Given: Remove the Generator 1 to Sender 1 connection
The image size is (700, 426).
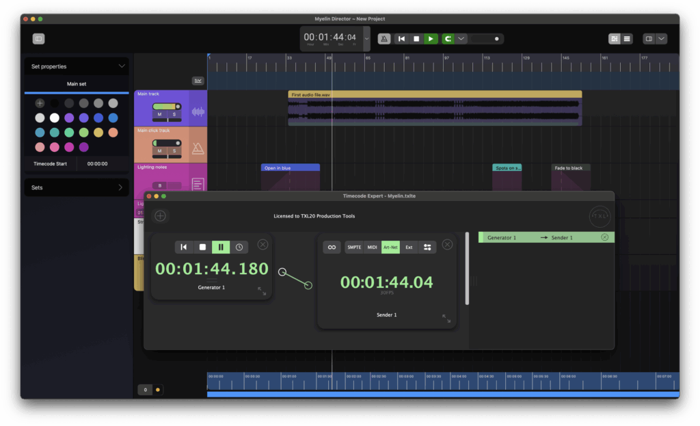Looking at the screenshot, I should [604, 237].
